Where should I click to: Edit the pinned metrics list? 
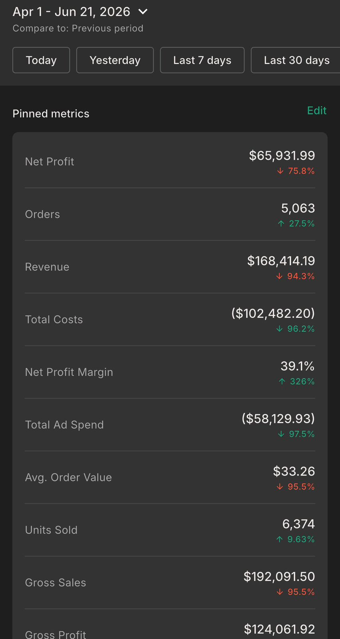[x=317, y=111]
